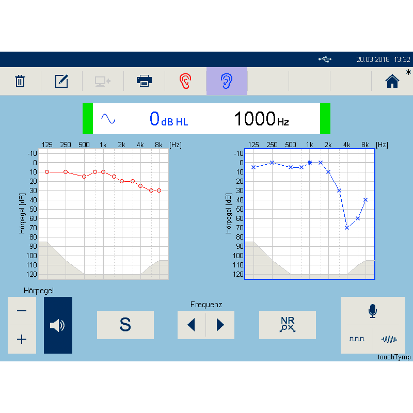413x413 pixels.
Task: Open the edit note pencil icon
Action: 61,81
